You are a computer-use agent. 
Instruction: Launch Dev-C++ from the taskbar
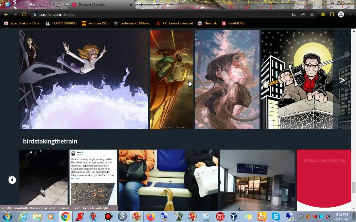[x=220, y=216]
